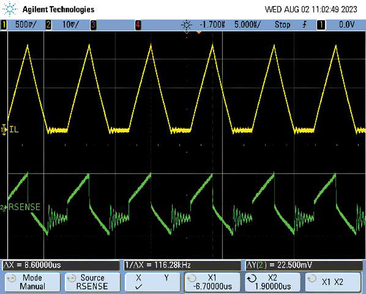
Task: Select the Stop status indicator
Action: (282, 25)
